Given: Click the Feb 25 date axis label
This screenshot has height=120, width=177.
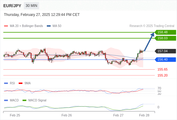Looking at the screenshot, I should click(x=15, y=115).
